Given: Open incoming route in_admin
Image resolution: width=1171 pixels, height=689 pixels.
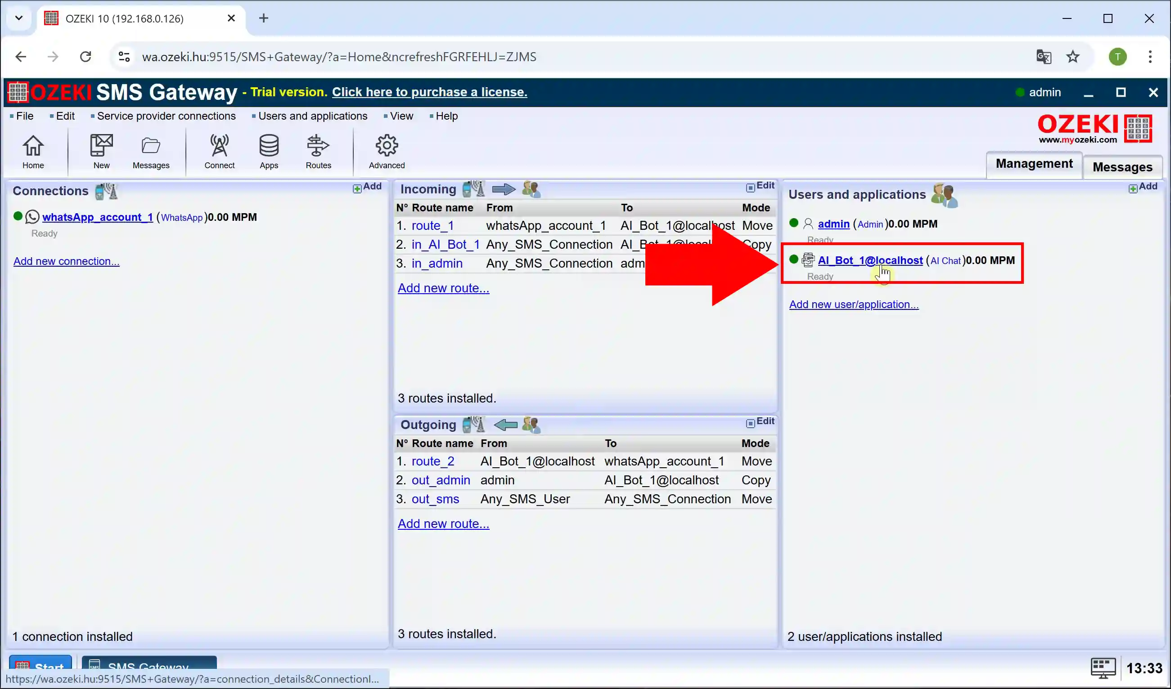Looking at the screenshot, I should tap(437, 264).
